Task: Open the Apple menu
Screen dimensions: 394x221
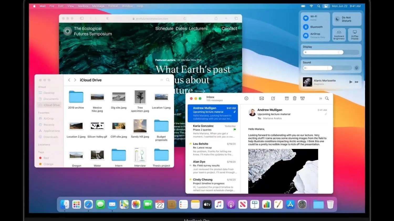Action: tap(34, 6)
